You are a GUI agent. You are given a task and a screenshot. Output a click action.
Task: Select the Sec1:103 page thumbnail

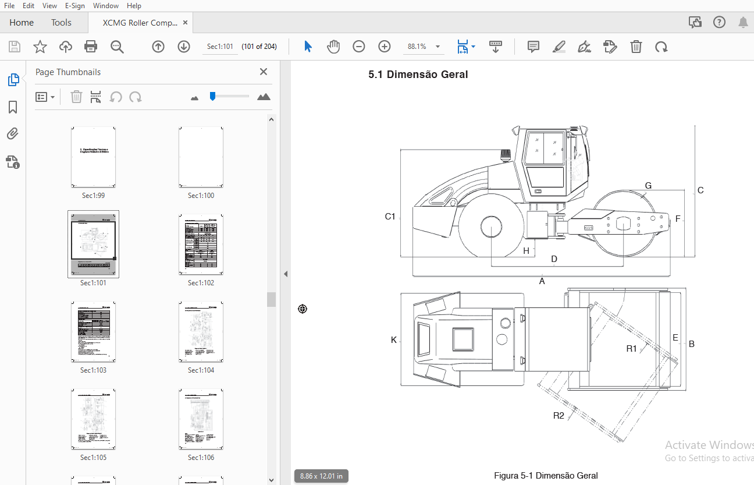(x=93, y=331)
